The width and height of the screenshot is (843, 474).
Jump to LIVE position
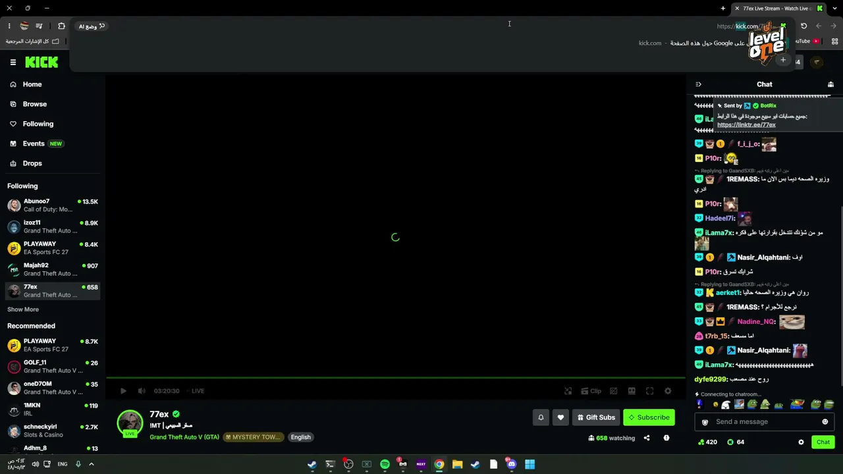click(x=198, y=391)
